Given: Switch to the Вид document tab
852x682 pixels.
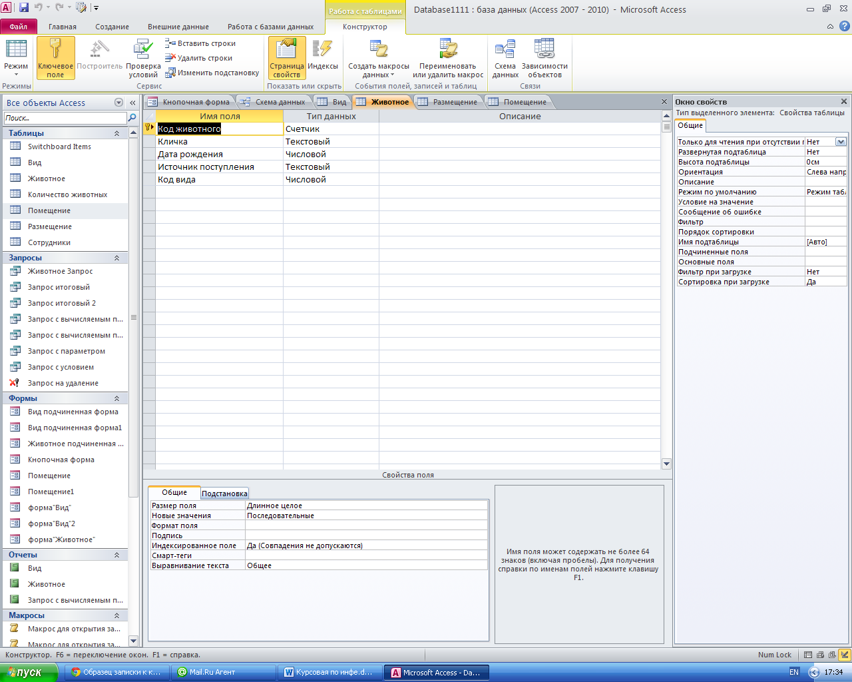Looking at the screenshot, I should click(331, 102).
